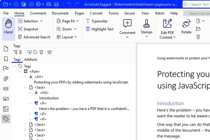Open the File menu
This screenshot has height=140, width=210.
6,13
